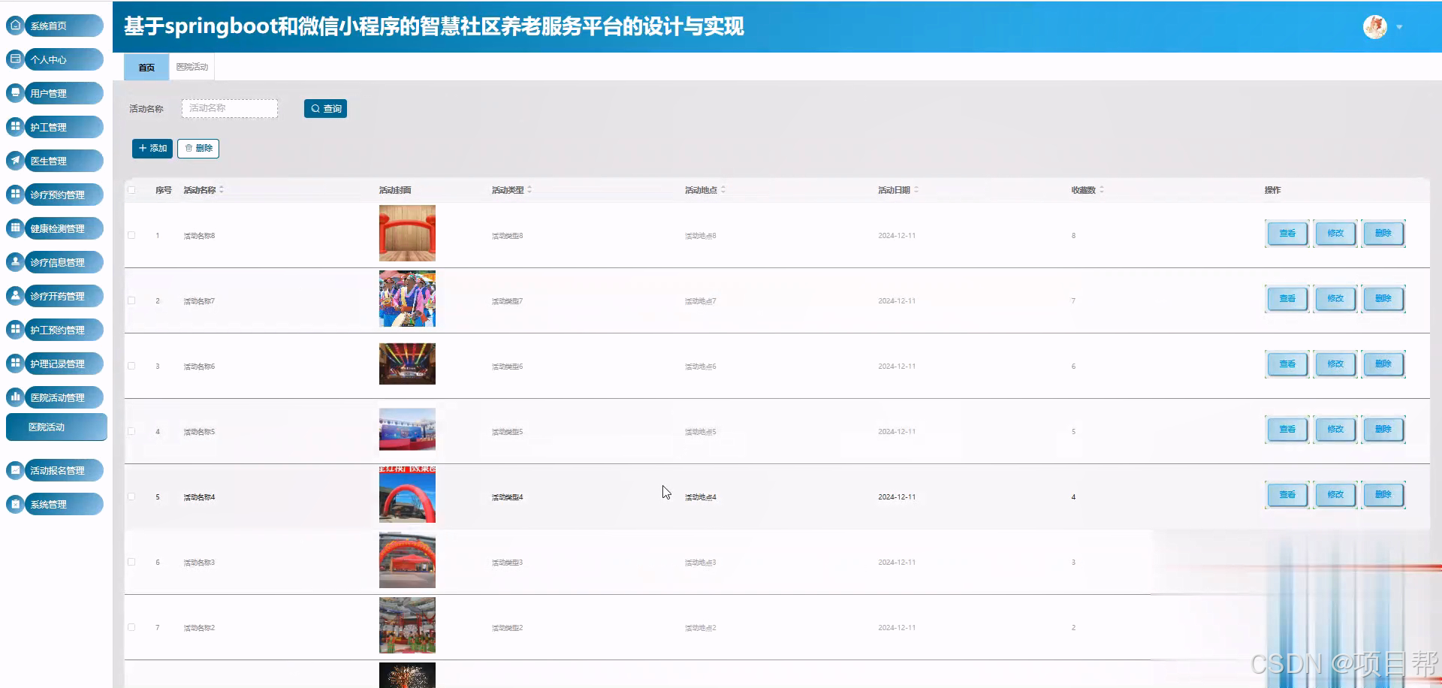The image size is (1442, 688).
Task: Click the 用户管理 sidebar icon
Action: (x=15, y=92)
